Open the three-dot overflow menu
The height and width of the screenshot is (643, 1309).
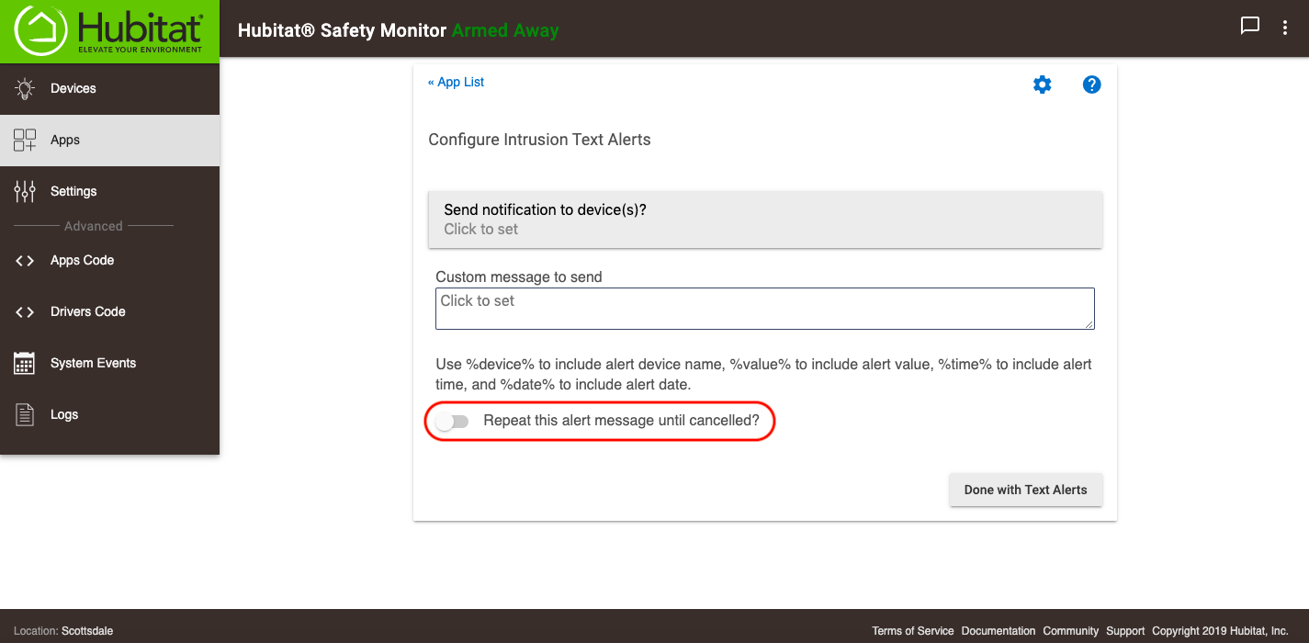(1285, 28)
